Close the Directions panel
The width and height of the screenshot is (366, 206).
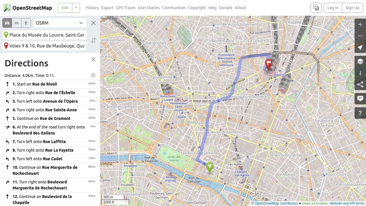[94, 60]
